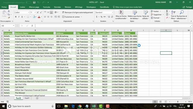The height and width of the screenshot is (109, 193).
Task: Click vertical scrollbar down arrow
Action: [x=192, y=95]
